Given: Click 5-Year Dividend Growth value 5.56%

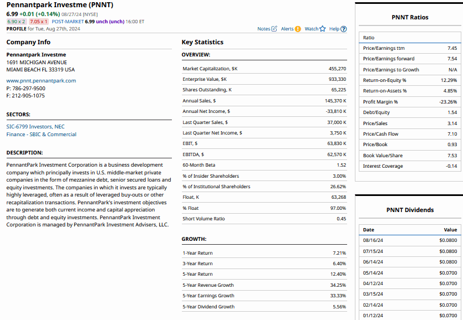Looking at the screenshot, I should [339, 307].
